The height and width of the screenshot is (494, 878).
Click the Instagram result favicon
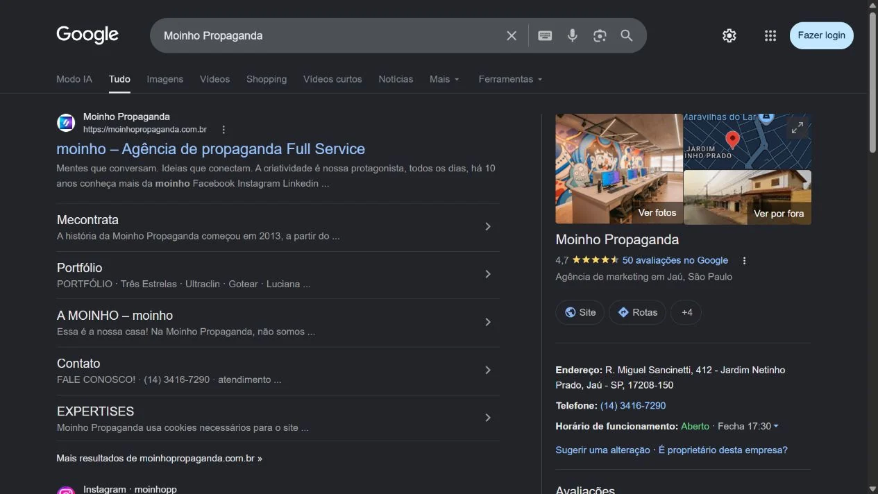pos(66,491)
